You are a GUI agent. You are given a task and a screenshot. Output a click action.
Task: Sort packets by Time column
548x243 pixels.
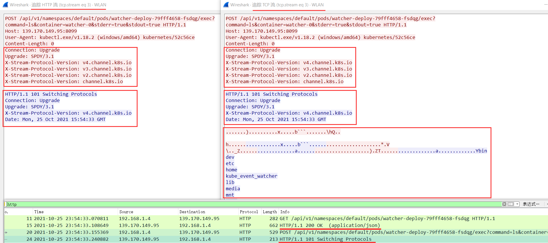(76, 212)
